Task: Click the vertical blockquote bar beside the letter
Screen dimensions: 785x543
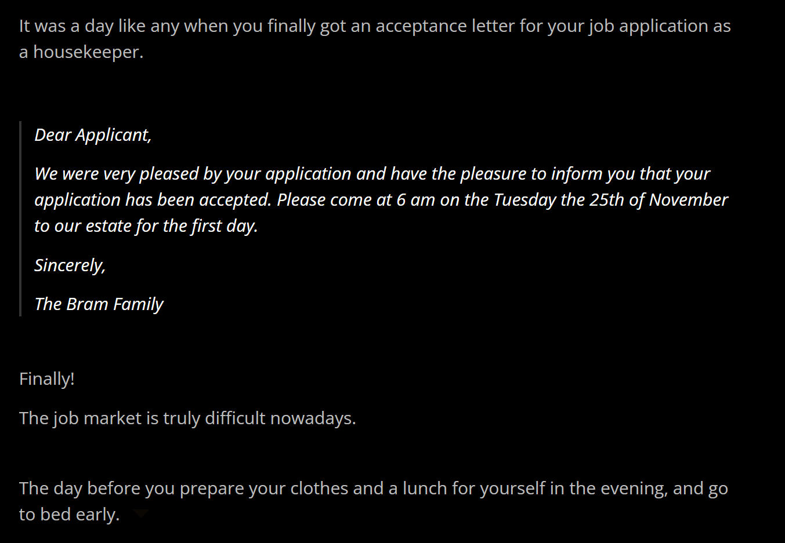Action: click(20, 218)
